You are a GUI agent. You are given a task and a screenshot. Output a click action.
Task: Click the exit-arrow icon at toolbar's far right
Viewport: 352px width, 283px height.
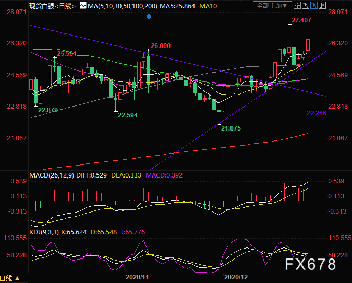[324, 6]
